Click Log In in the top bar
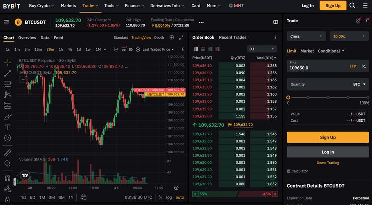This screenshot has width=372, height=205. (308, 6)
